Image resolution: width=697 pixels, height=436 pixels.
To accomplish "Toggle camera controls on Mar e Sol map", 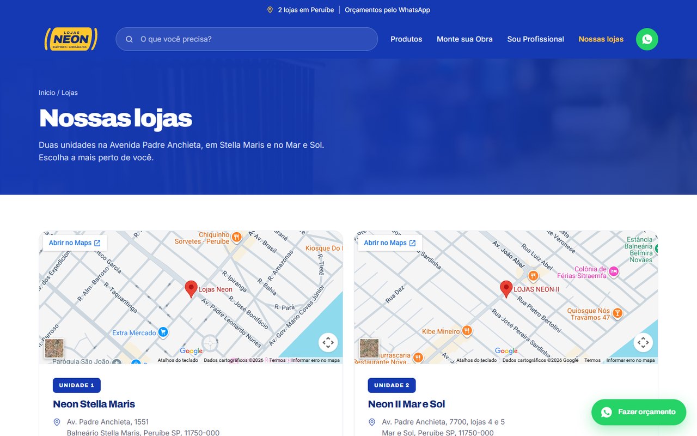I will pos(643,342).
